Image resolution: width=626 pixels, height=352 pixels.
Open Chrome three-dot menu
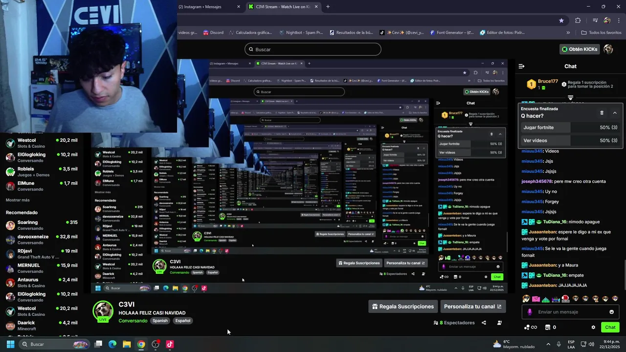[619, 21]
